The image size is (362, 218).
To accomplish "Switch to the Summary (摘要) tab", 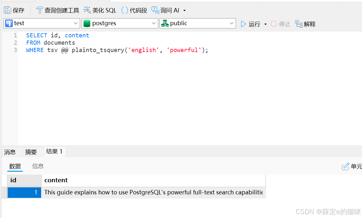I will [x=31, y=152].
